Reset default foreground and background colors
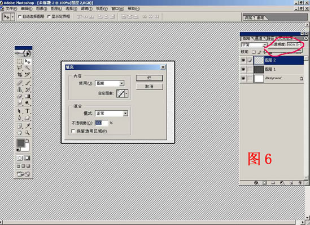 point(18,150)
